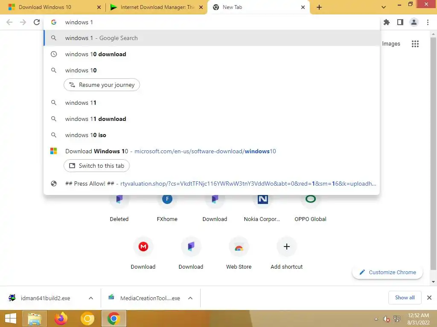Click the muted volume tray icon
The width and height of the screenshot is (437, 327).
coord(386,319)
